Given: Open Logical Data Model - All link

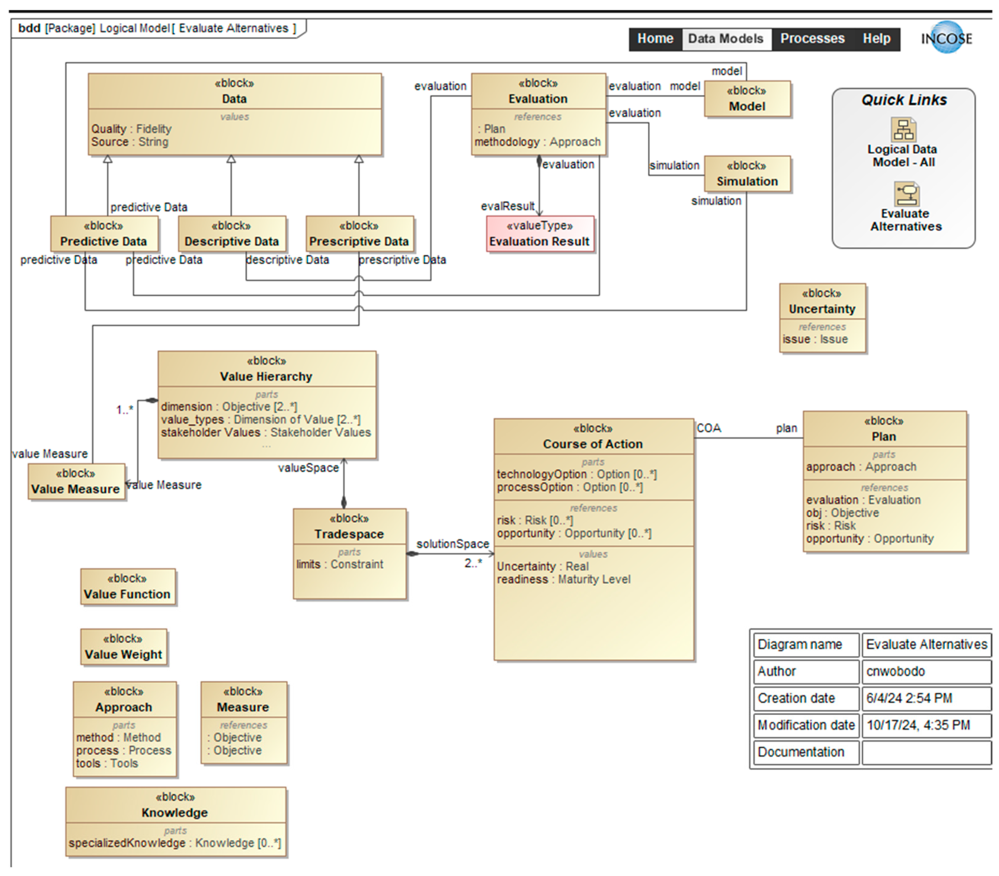Looking at the screenshot, I should click(903, 156).
